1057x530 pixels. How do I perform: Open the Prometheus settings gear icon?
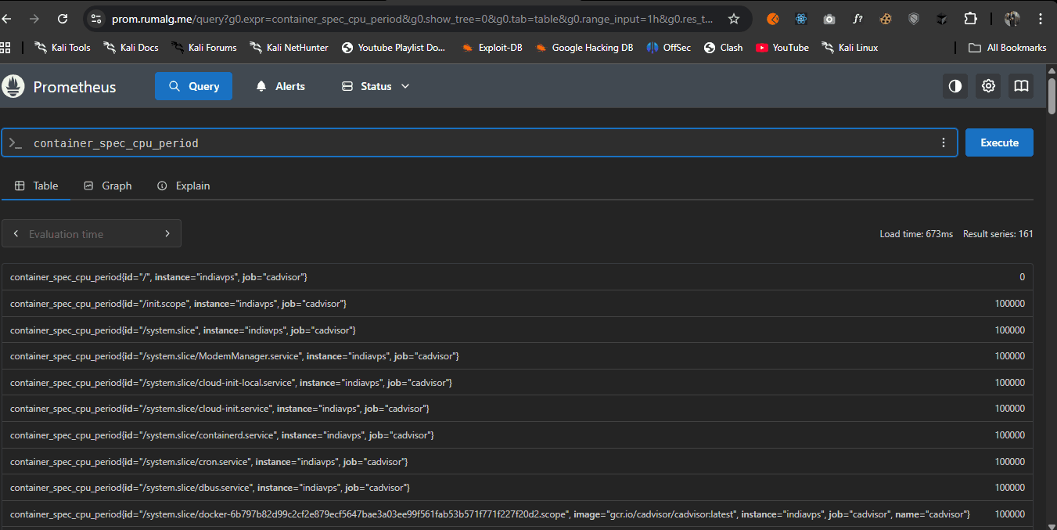pos(987,86)
